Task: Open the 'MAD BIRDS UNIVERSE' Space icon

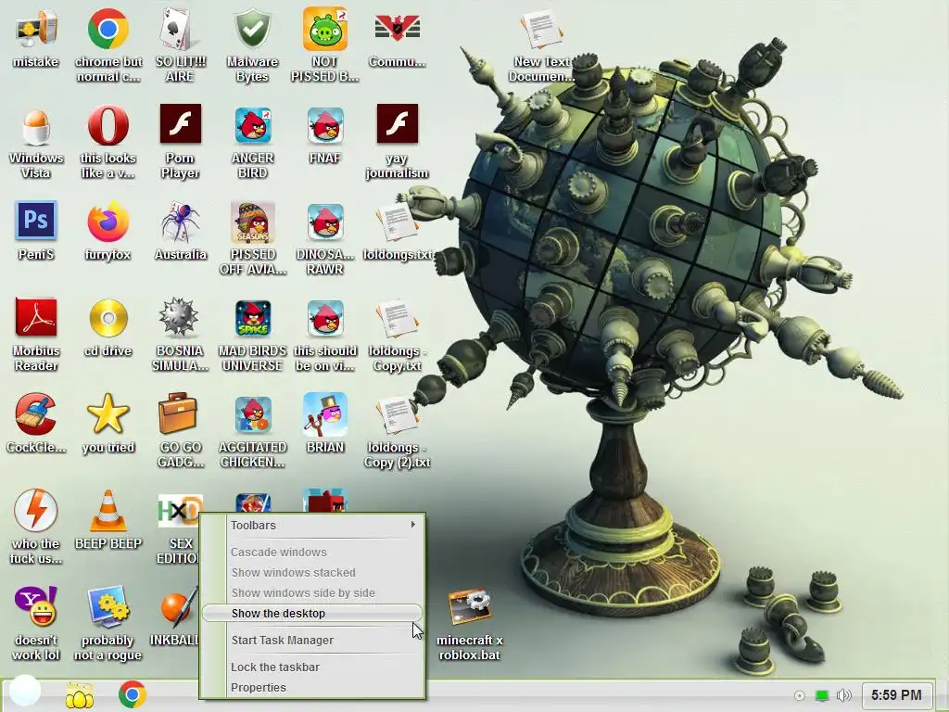Action: click(x=252, y=319)
